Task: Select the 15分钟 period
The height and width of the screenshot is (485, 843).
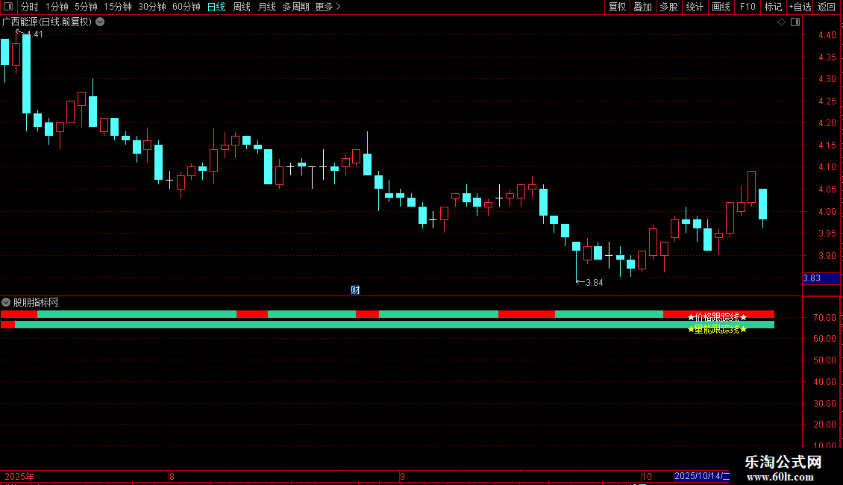Action: [x=117, y=7]
